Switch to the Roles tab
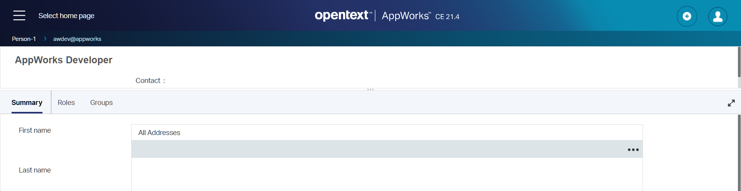The height and width of the screenshot is (191, 741). coord(66,103)
